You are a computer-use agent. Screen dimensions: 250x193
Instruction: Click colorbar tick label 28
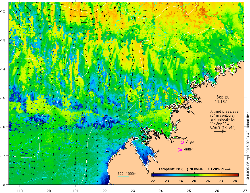(x=235, y=181)
